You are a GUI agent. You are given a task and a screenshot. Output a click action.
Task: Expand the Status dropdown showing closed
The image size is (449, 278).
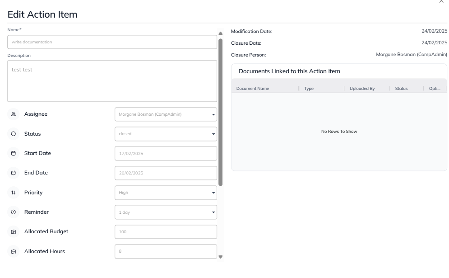coord(166,134)
